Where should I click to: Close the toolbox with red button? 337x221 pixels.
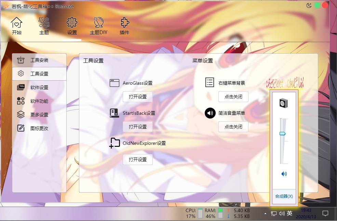[325, 5]
